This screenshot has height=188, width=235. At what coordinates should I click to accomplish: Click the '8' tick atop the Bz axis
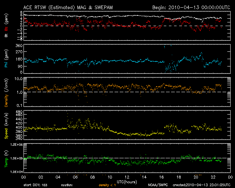[21, 12]
